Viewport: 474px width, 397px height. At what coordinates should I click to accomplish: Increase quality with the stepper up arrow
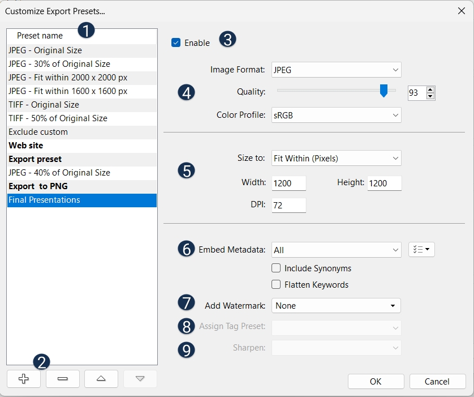[x=430, y=89]
